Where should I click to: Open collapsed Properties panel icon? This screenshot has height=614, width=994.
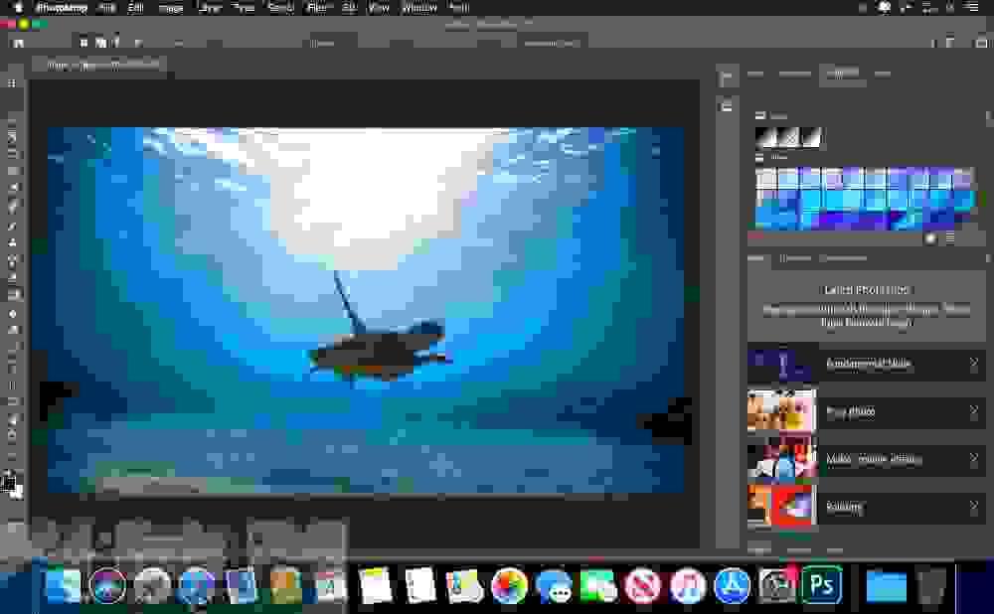(727, 106)
